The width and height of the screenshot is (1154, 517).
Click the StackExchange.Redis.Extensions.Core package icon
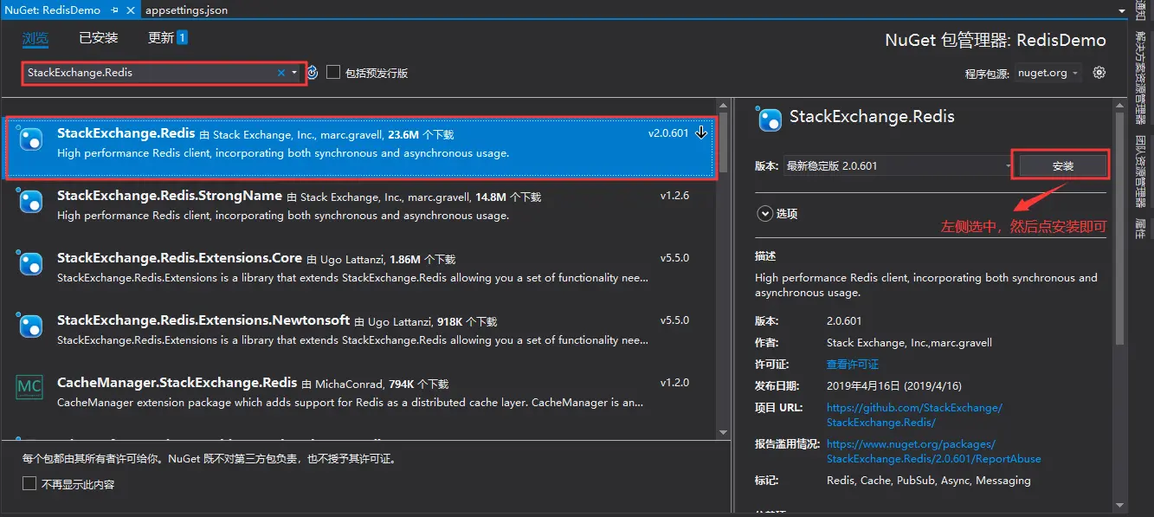pos(30,263)
